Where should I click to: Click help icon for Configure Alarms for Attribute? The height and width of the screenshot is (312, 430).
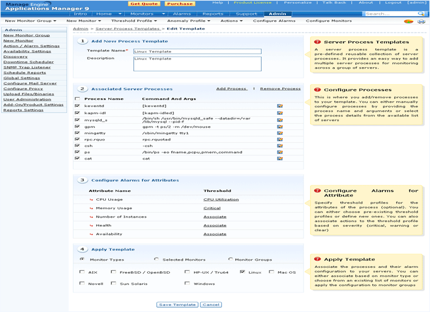point(317,191)
